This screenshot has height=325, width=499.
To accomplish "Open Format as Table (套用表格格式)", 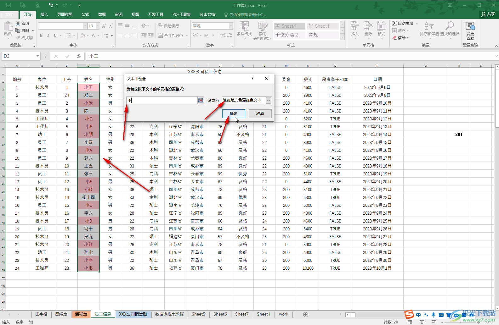I will [x=262, y=31].
